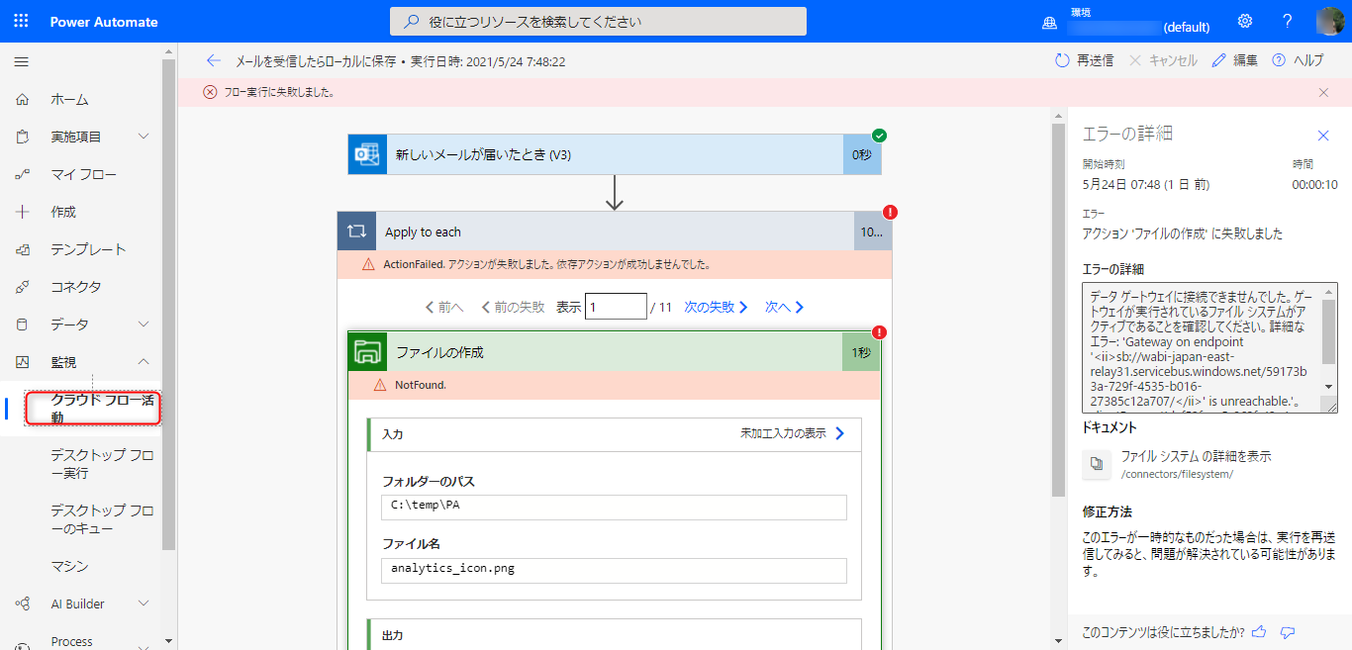Open the help question mark icon

1287,21
